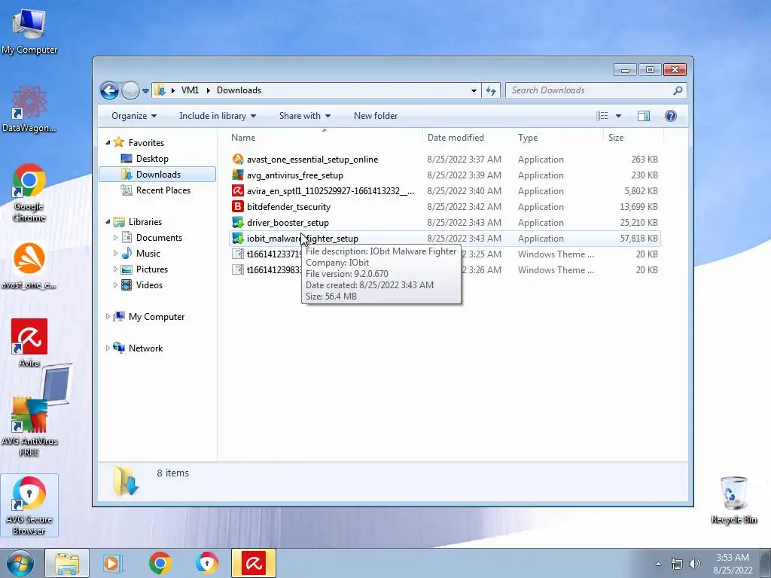Open the Share with dropdown
Viewport: 771px width, 578px height.
click(304, 116)
